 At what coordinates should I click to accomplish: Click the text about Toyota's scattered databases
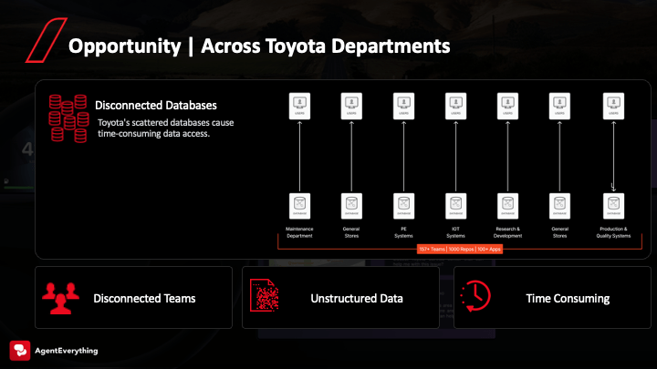[165, 128]
